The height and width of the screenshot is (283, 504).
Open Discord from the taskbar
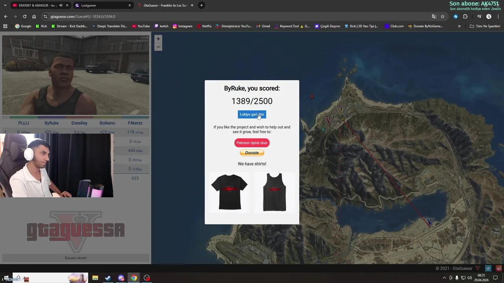(x=121, y=278)
